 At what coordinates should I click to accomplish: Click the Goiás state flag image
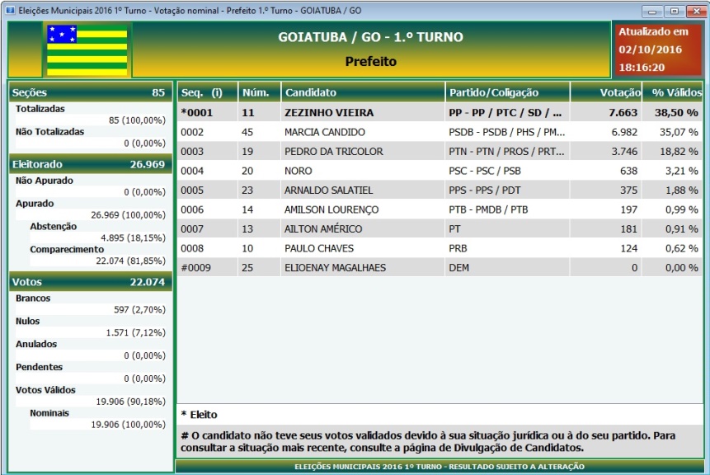pyautogui.click(x=87, y=49)
